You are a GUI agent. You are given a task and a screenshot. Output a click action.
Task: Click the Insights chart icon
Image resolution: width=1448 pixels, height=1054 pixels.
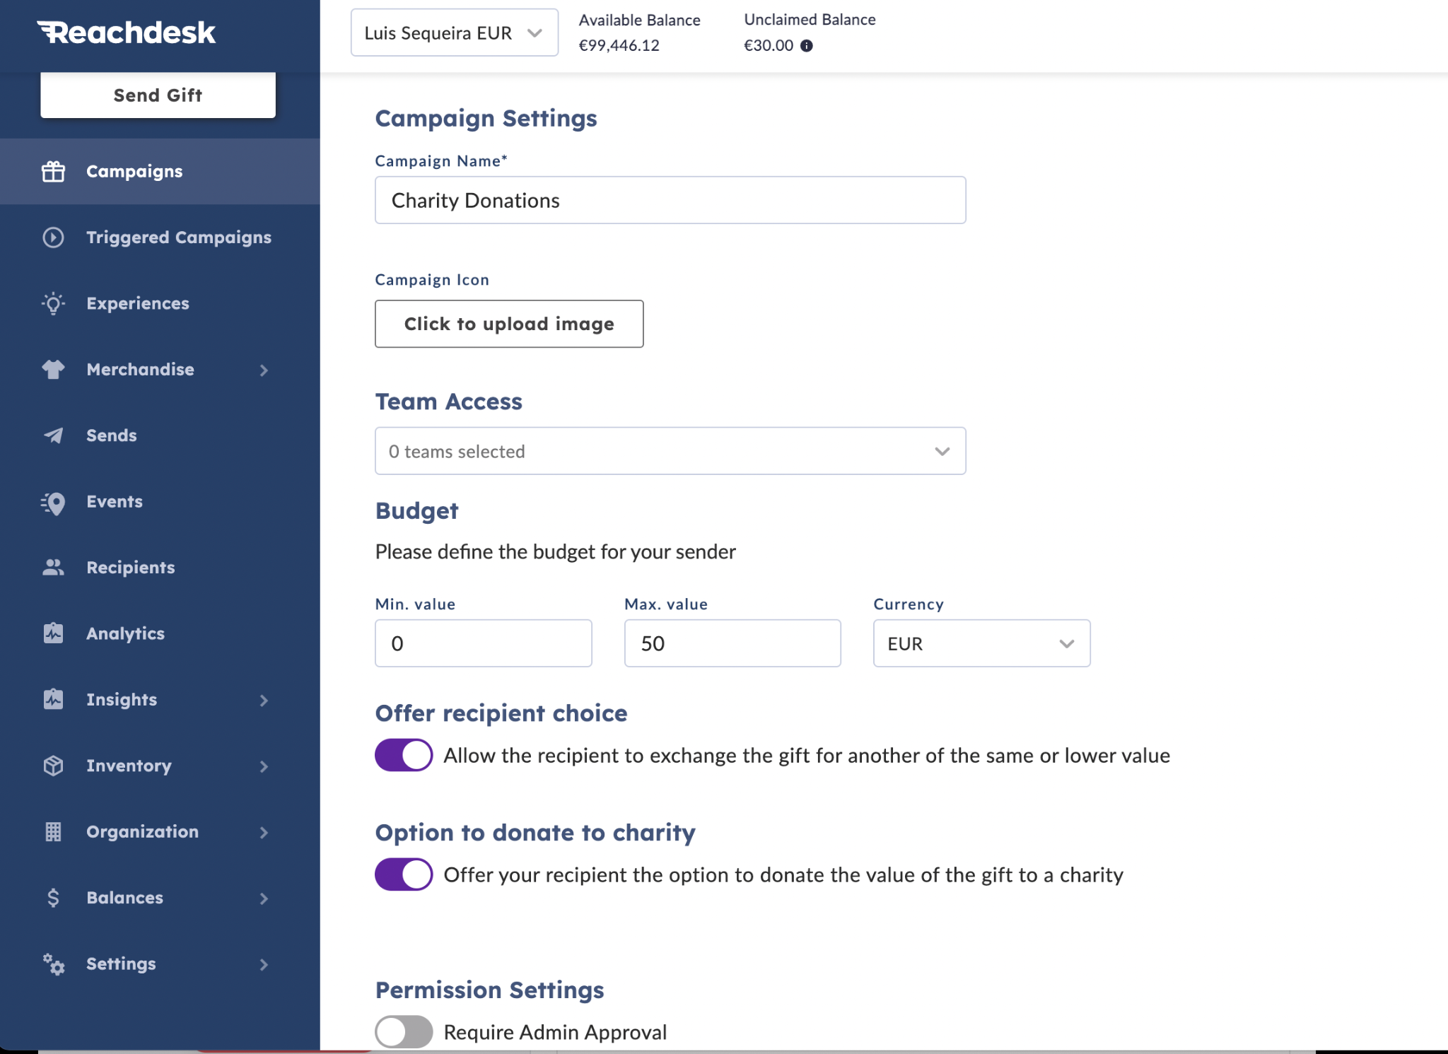pos(53,699)
